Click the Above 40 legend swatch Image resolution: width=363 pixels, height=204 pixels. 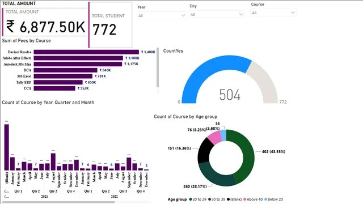point(244,199)
